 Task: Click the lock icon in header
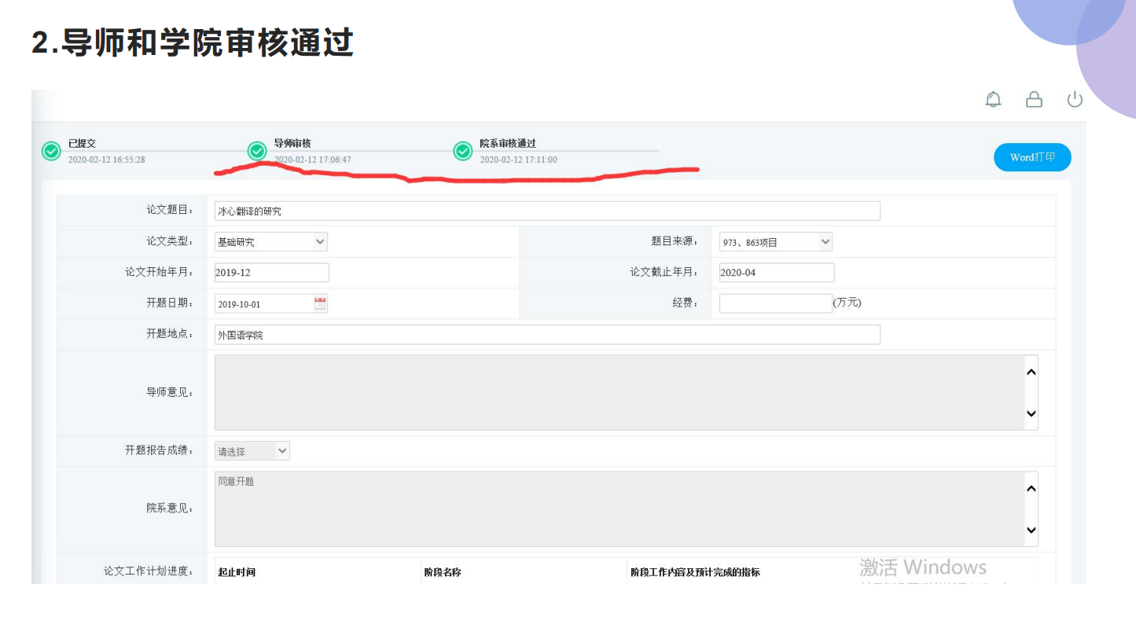click(x=1034, y=100)
